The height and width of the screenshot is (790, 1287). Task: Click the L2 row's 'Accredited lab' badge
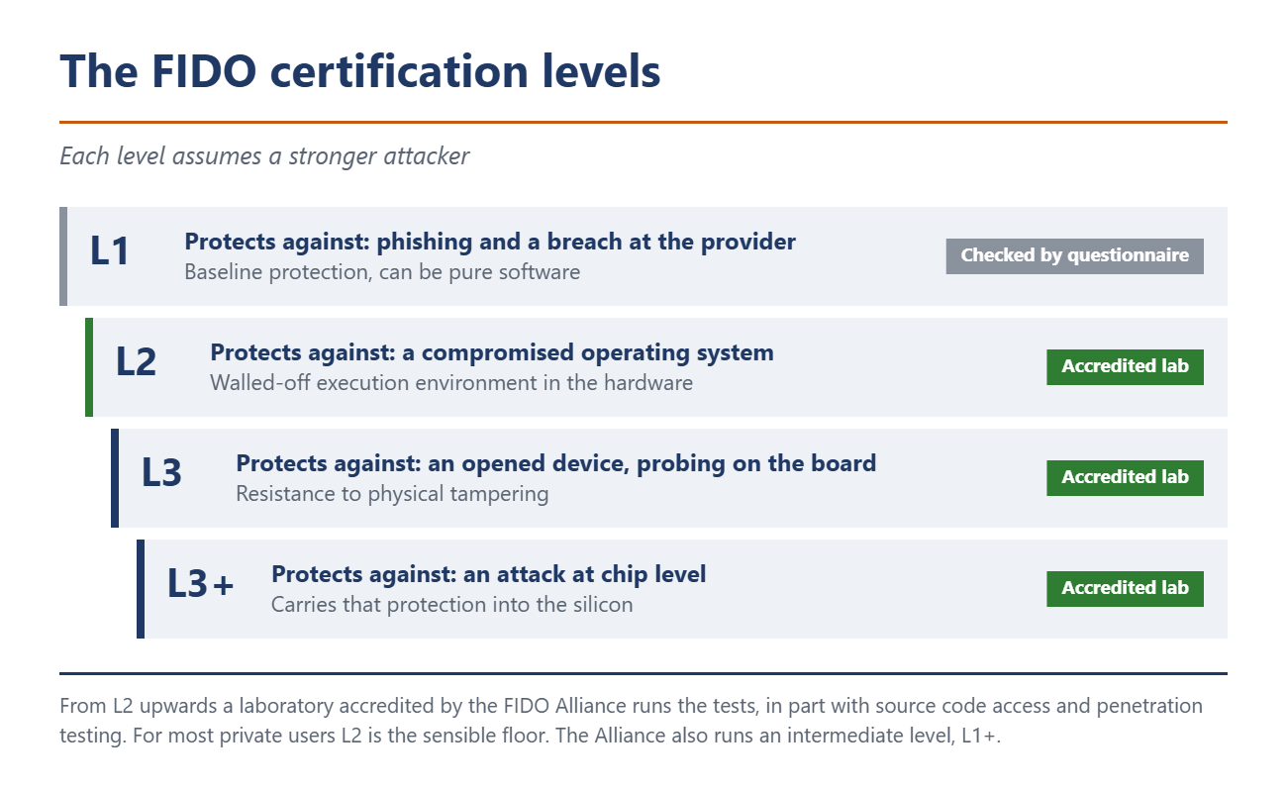(1125, 366)
